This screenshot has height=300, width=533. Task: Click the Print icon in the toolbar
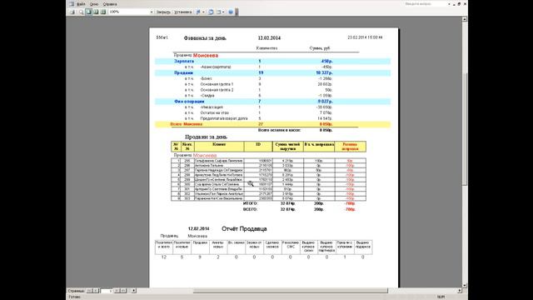(x=72, y=12)
